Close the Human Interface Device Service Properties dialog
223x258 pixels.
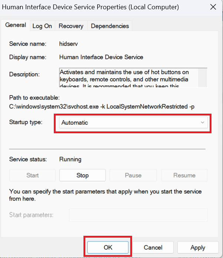213,7
